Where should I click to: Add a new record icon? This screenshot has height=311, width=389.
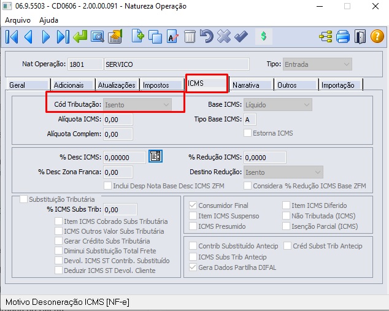pyautogui.click(x=137, y=36)
